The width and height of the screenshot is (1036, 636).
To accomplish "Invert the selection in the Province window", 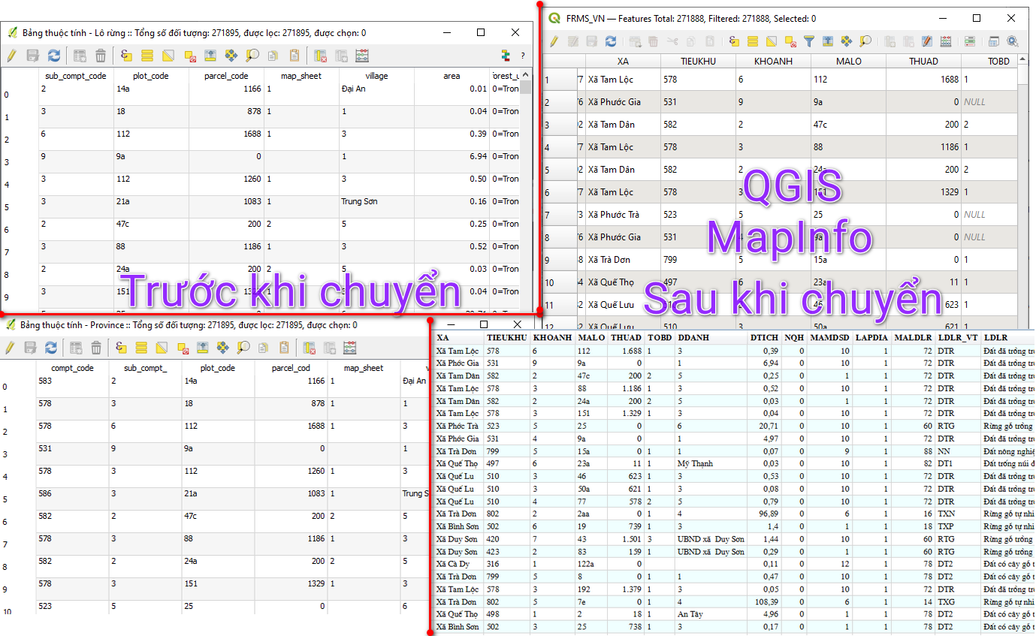I will [x=162, y=347].
